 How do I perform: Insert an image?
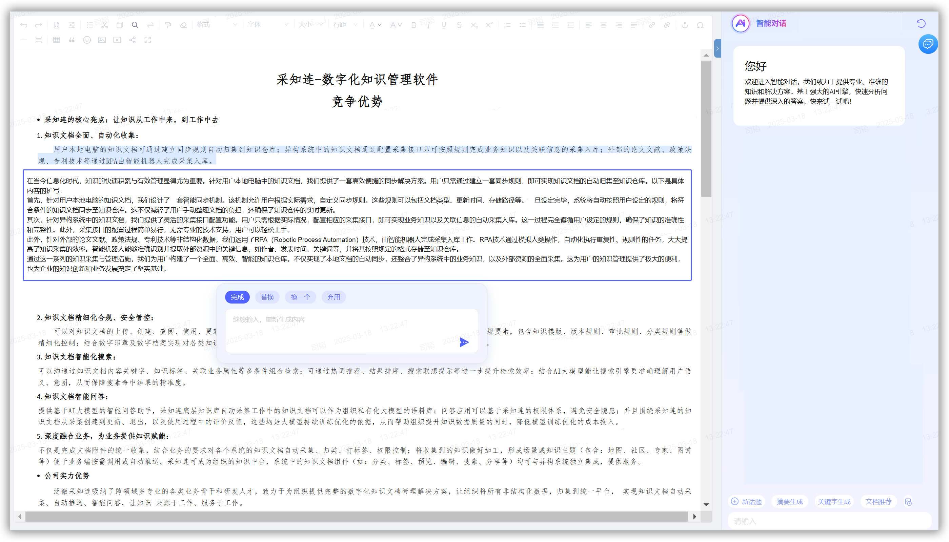click(x=102, y=40)
